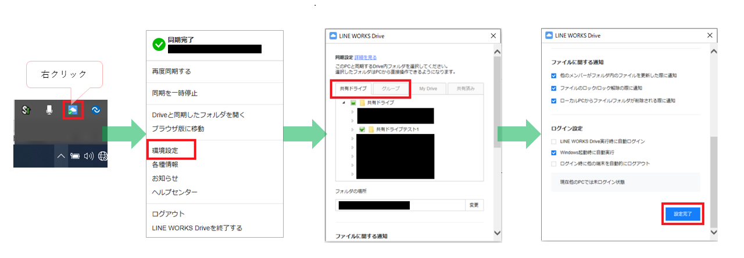Click the scrollbar down arrow in sync settings window

click(497, 232)
